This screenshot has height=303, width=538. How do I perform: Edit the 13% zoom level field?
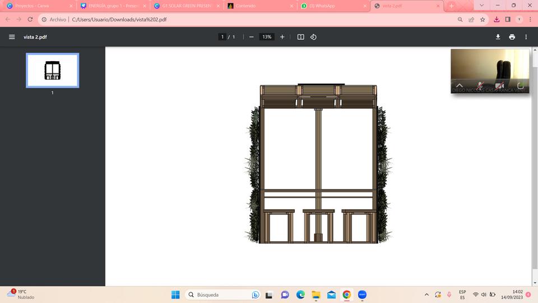[x=267, y=37]
